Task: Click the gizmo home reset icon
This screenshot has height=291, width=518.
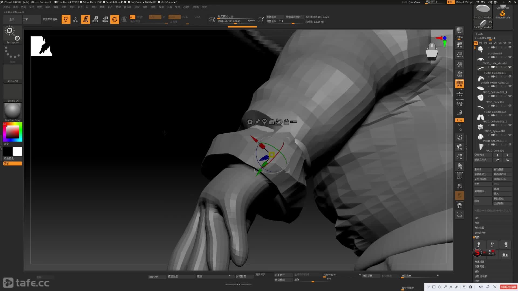Action: (272, 122)
